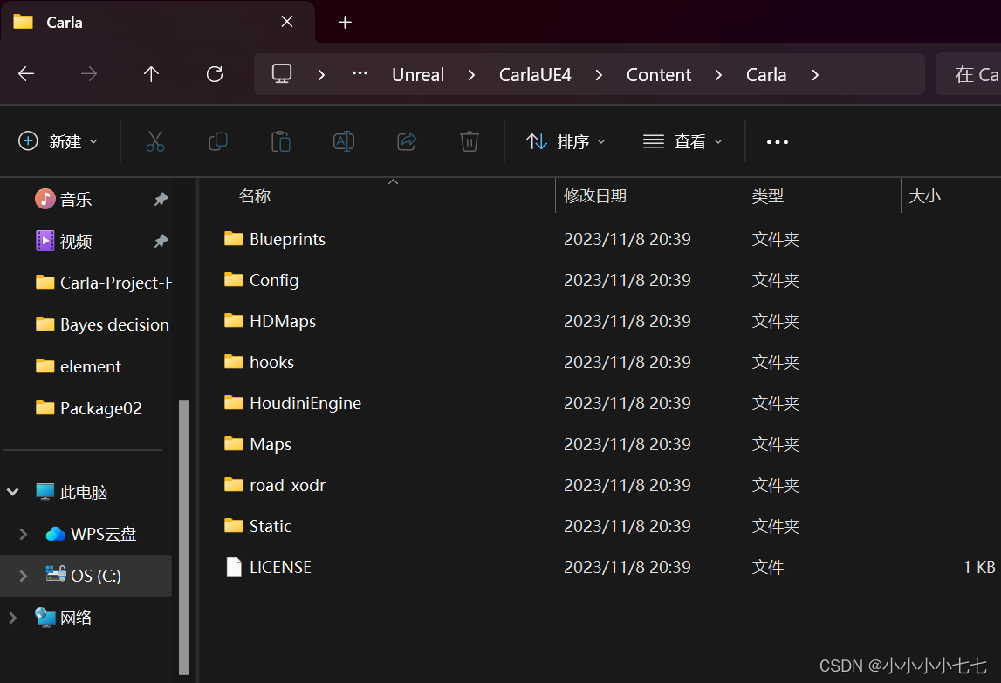Click LICENSE file size 1 KB
The image size is (1001, 683).
pos(978,567)
